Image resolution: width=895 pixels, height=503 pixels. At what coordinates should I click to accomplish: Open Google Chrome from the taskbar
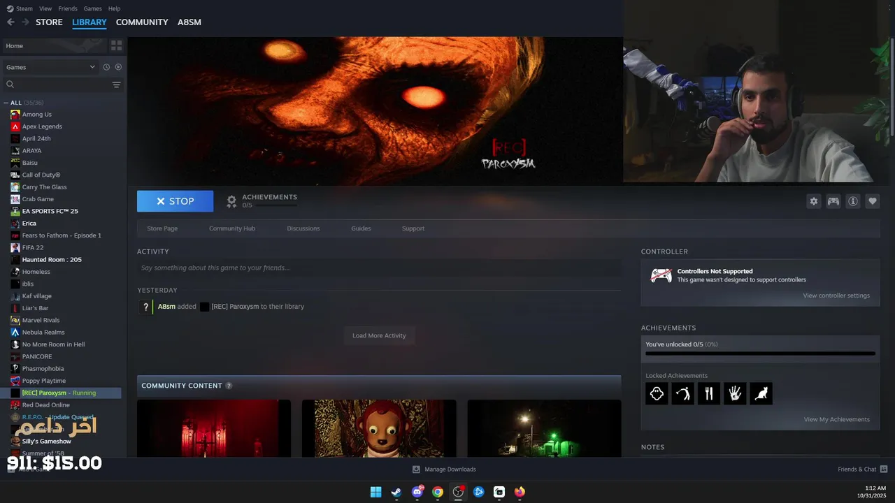(x=438, y=492)
